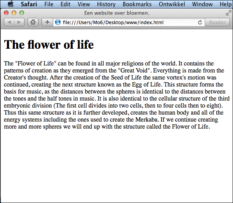This screenshot has height=203, width=233.
Task: Click the Home button in the toolbar
Action: pyautogui.click(x=33, y=22)
